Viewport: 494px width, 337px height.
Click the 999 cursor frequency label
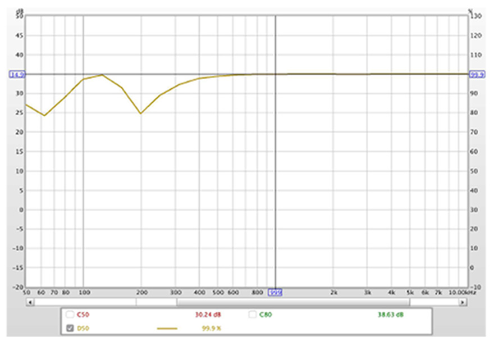[275, 293]
